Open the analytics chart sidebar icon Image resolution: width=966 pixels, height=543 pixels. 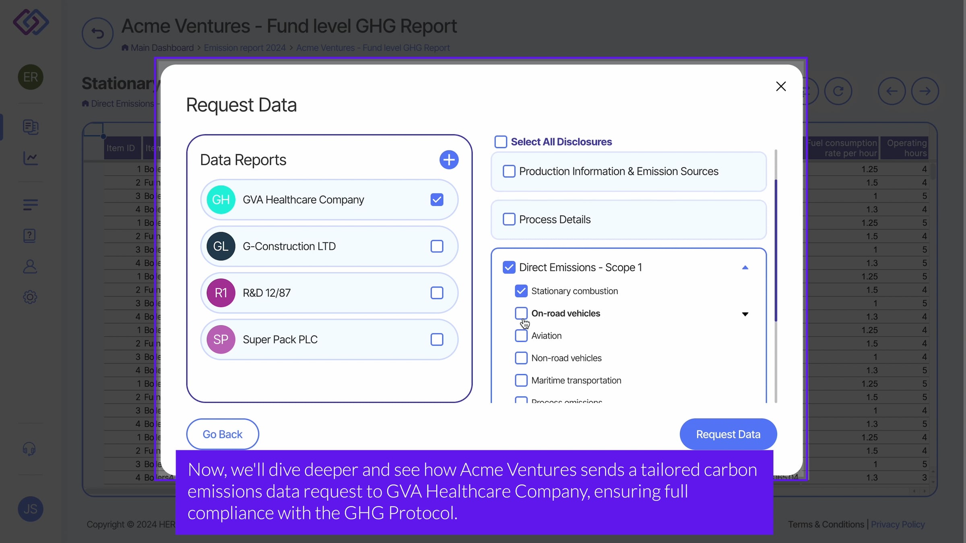(x=30, y=158)
